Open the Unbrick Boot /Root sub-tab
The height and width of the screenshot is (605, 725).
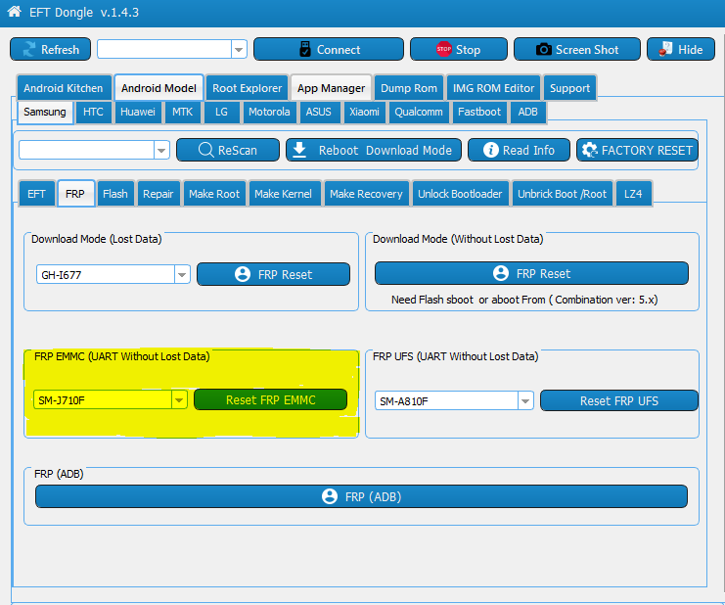(x=562, y=194)
